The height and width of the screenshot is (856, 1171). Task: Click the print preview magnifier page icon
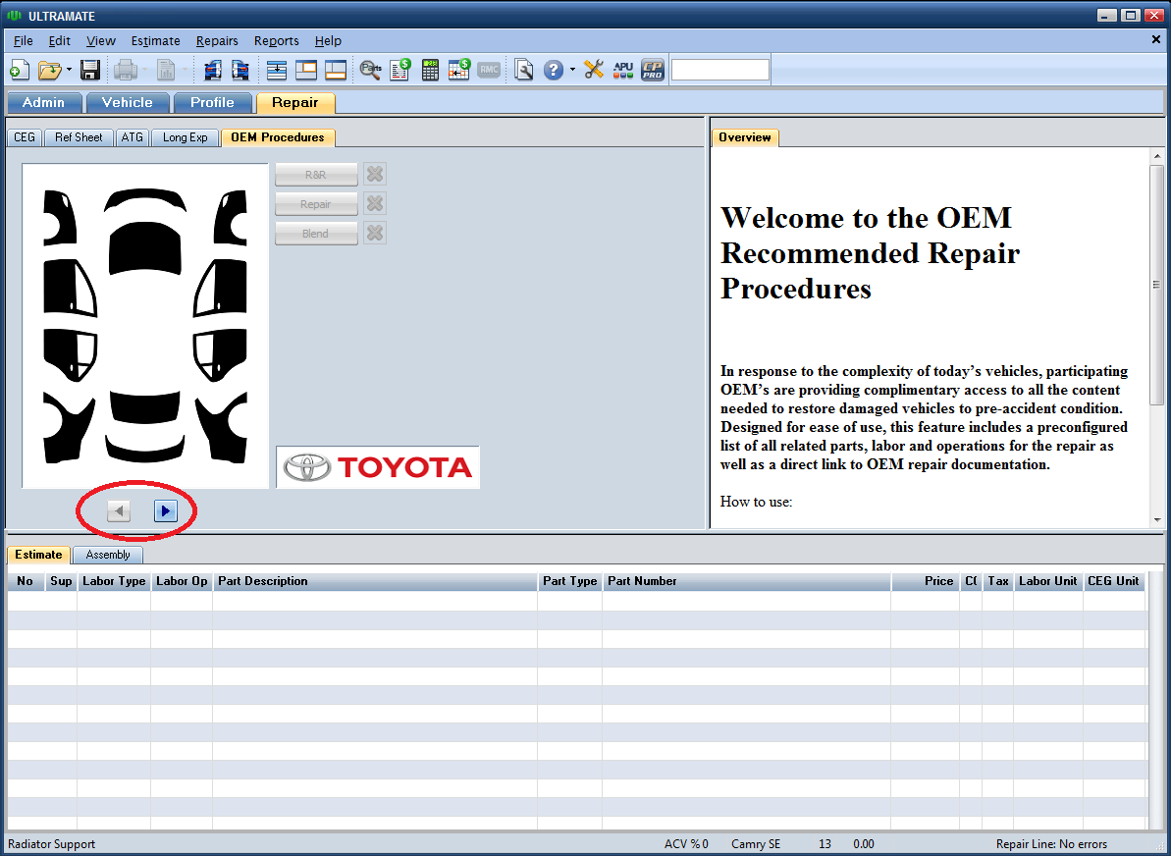(524, 70)
